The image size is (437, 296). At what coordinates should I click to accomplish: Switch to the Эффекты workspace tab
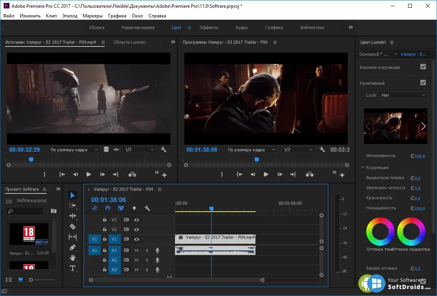(x=209, y=27)
